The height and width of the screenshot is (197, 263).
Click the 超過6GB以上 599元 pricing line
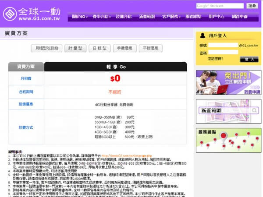click(x=124, y=137)
